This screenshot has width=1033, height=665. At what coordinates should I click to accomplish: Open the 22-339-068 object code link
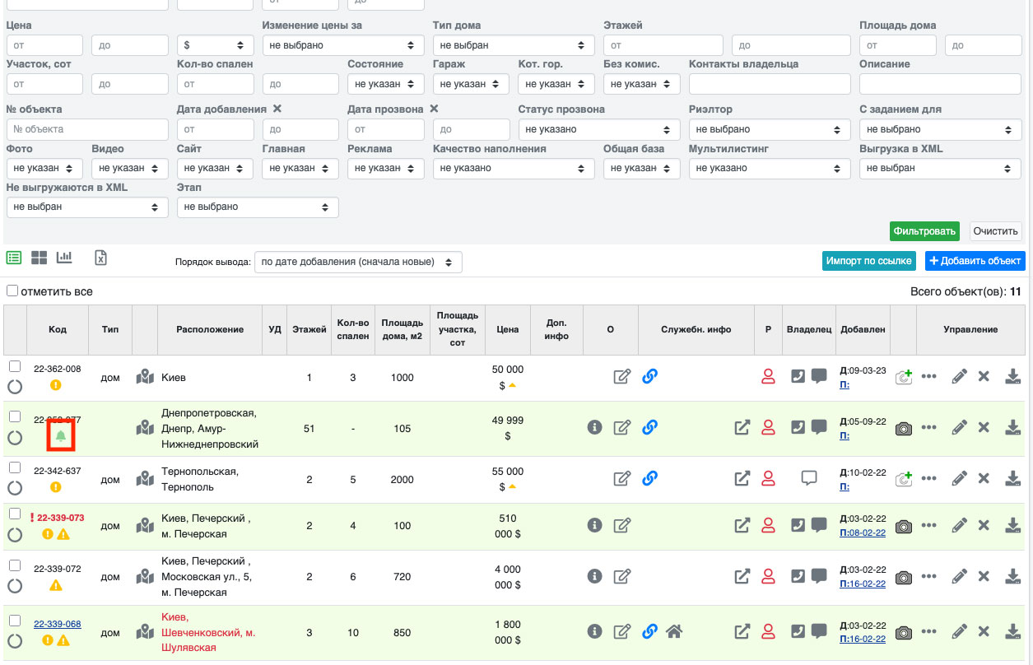click(x=57, y=624)
